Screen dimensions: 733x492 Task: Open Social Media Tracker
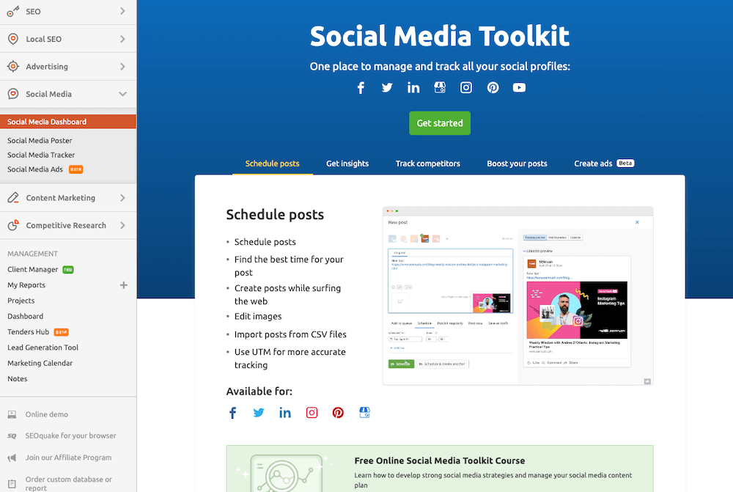click(41, 155)
